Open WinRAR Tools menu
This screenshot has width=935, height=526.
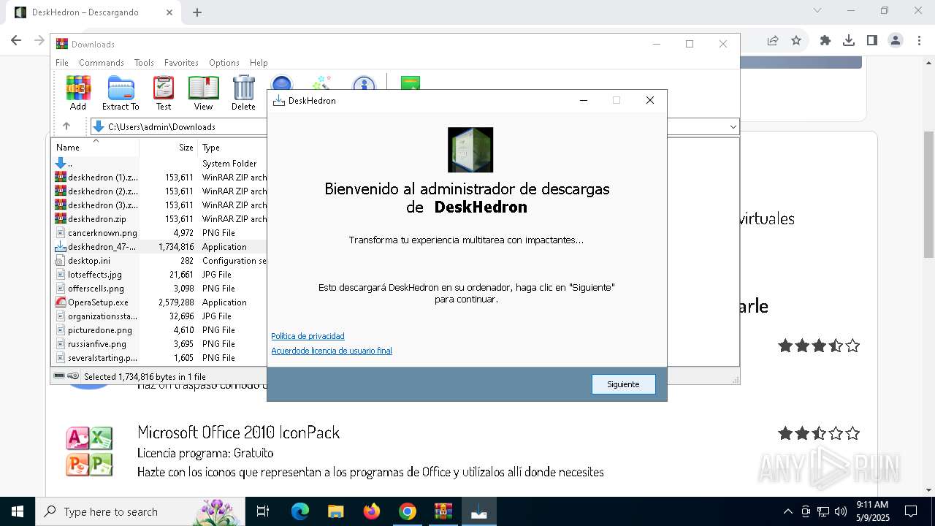[x=144, y=63]
